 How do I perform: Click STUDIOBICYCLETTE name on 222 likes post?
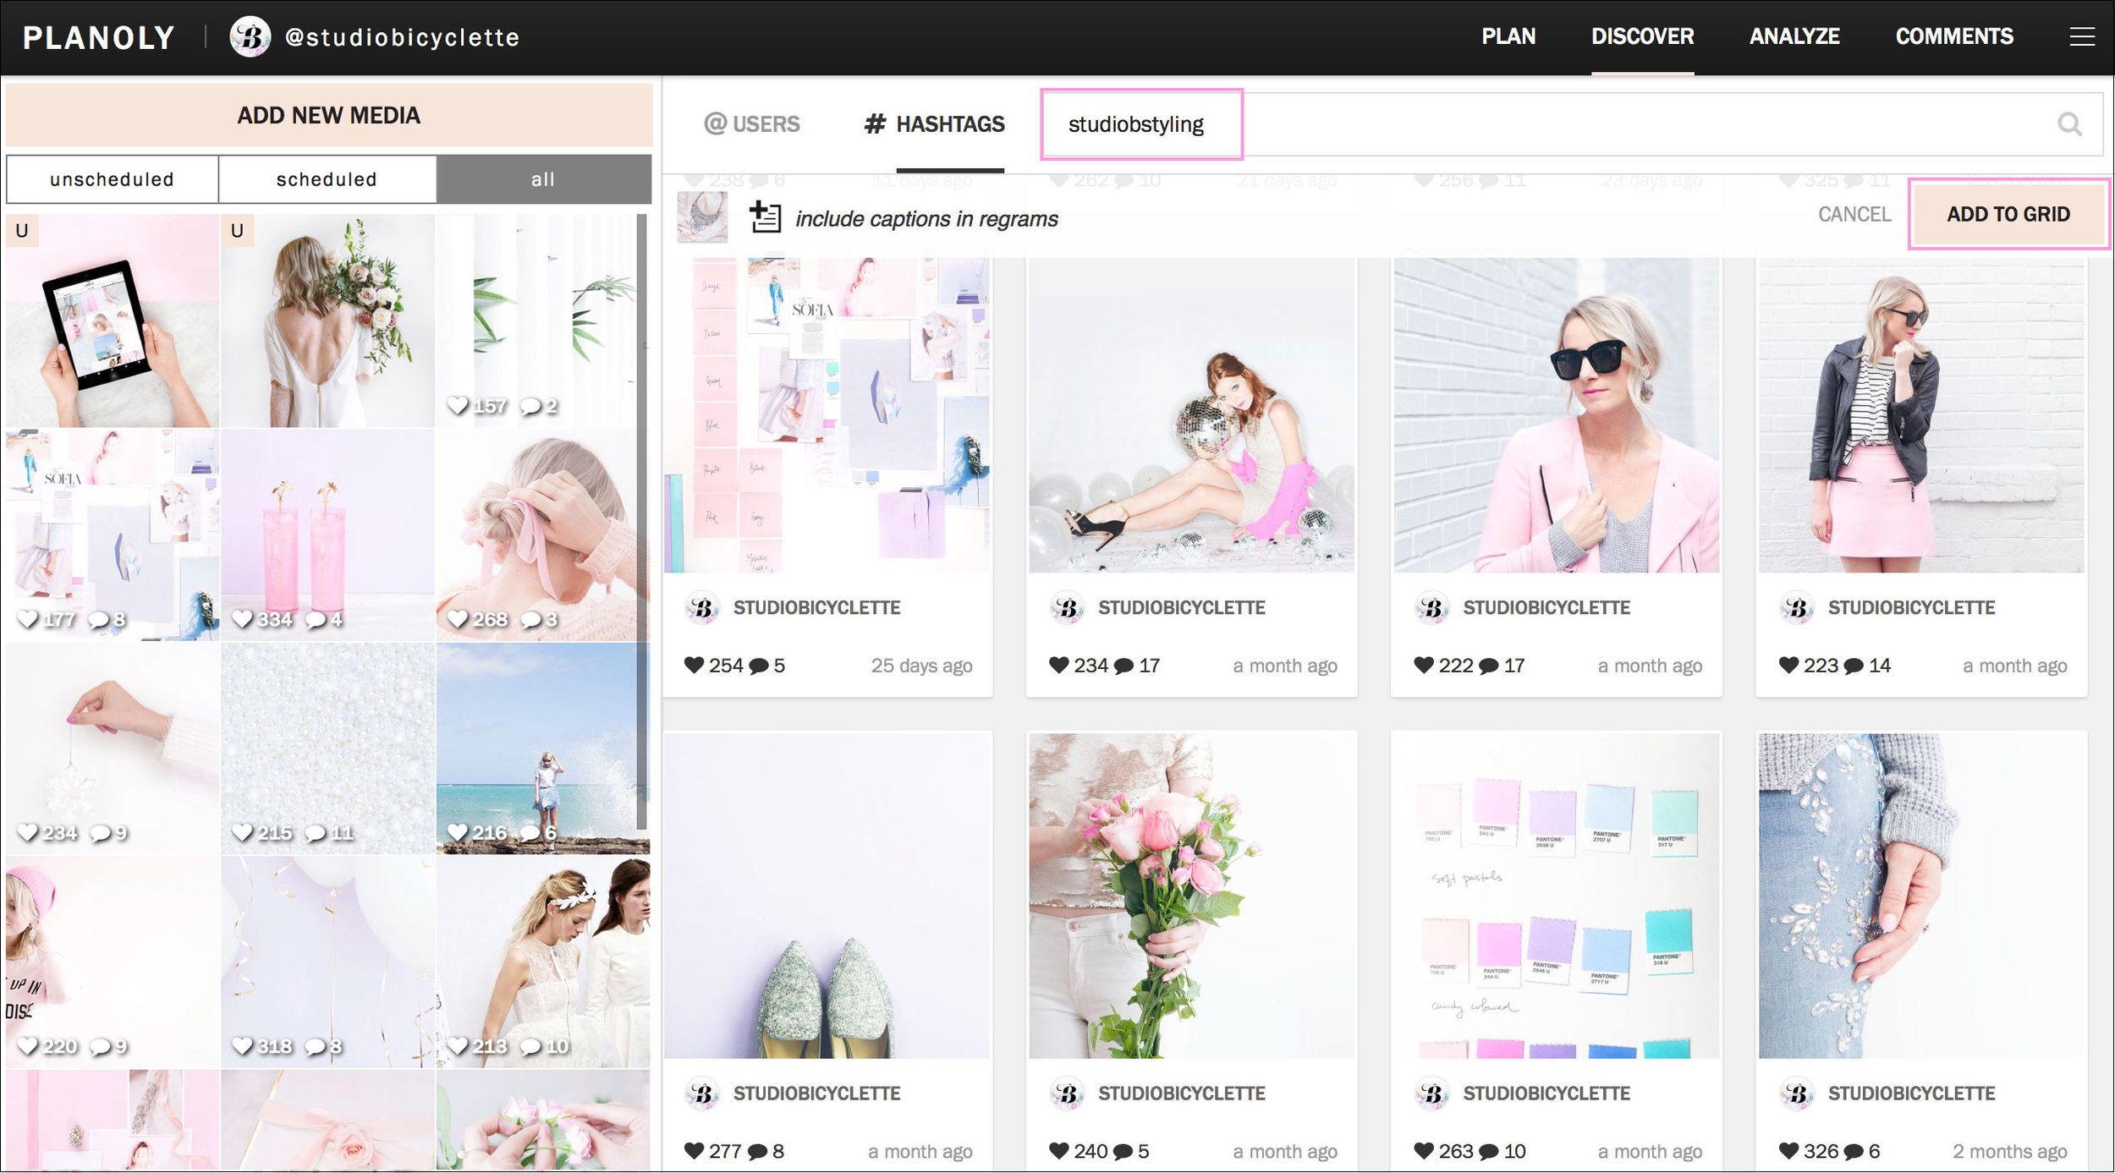tap(1546, 607)
